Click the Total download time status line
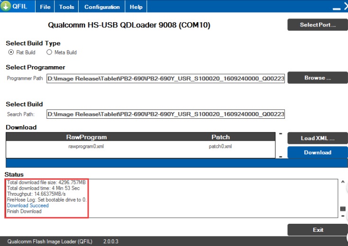The height and width of the screenshot is (246, 348). point(44,188)
